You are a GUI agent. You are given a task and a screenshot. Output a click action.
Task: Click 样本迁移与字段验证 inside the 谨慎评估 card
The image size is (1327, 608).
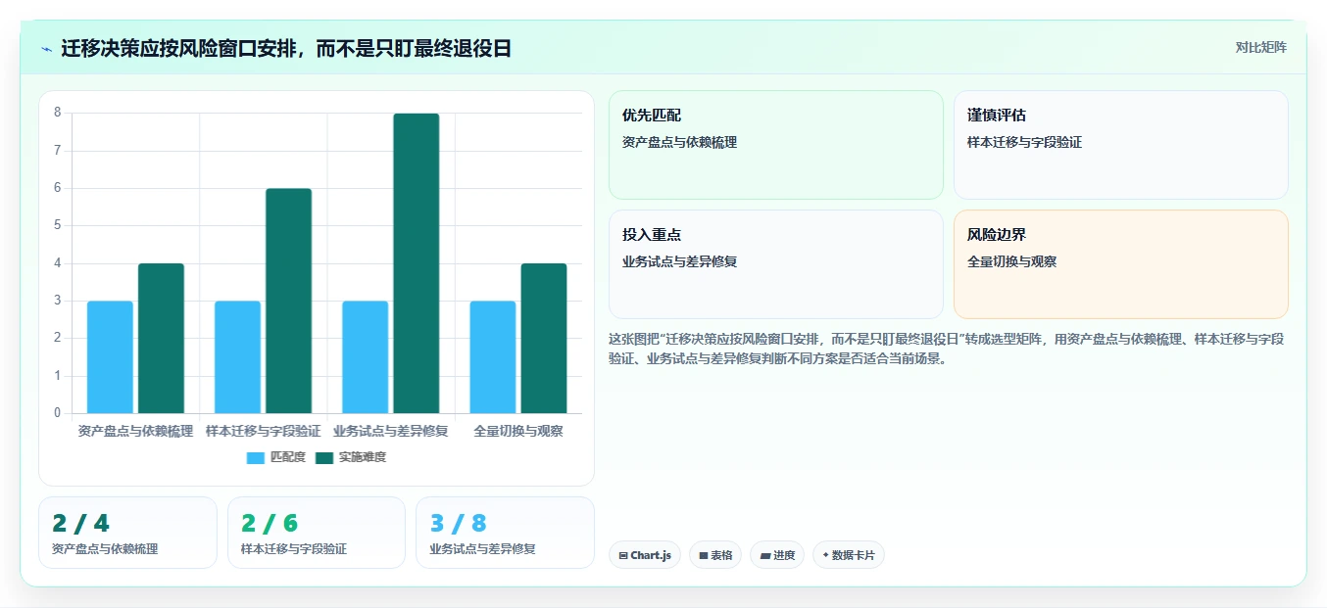pyautogui.click(x=1024, y=143)
